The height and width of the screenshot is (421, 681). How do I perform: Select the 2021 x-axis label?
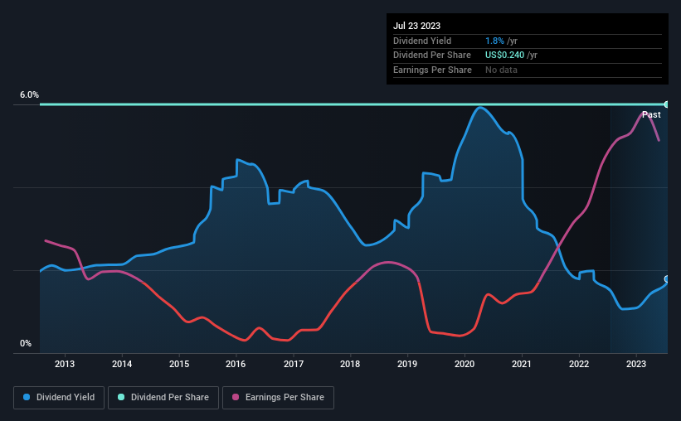(x=522, y=364)
